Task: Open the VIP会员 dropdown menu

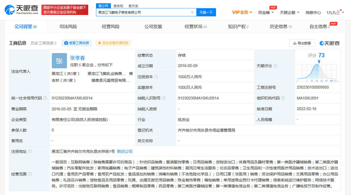Action: 242,12
